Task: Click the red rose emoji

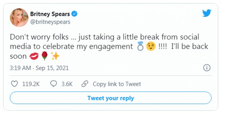Action: 44,57
